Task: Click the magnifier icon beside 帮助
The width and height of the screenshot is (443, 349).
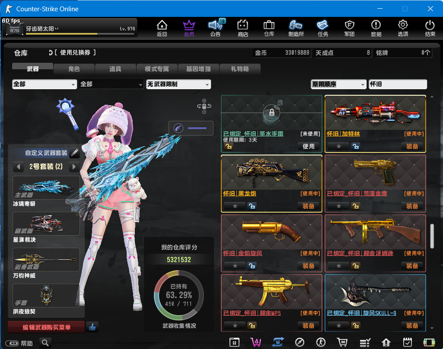Action: pos(45,343)
